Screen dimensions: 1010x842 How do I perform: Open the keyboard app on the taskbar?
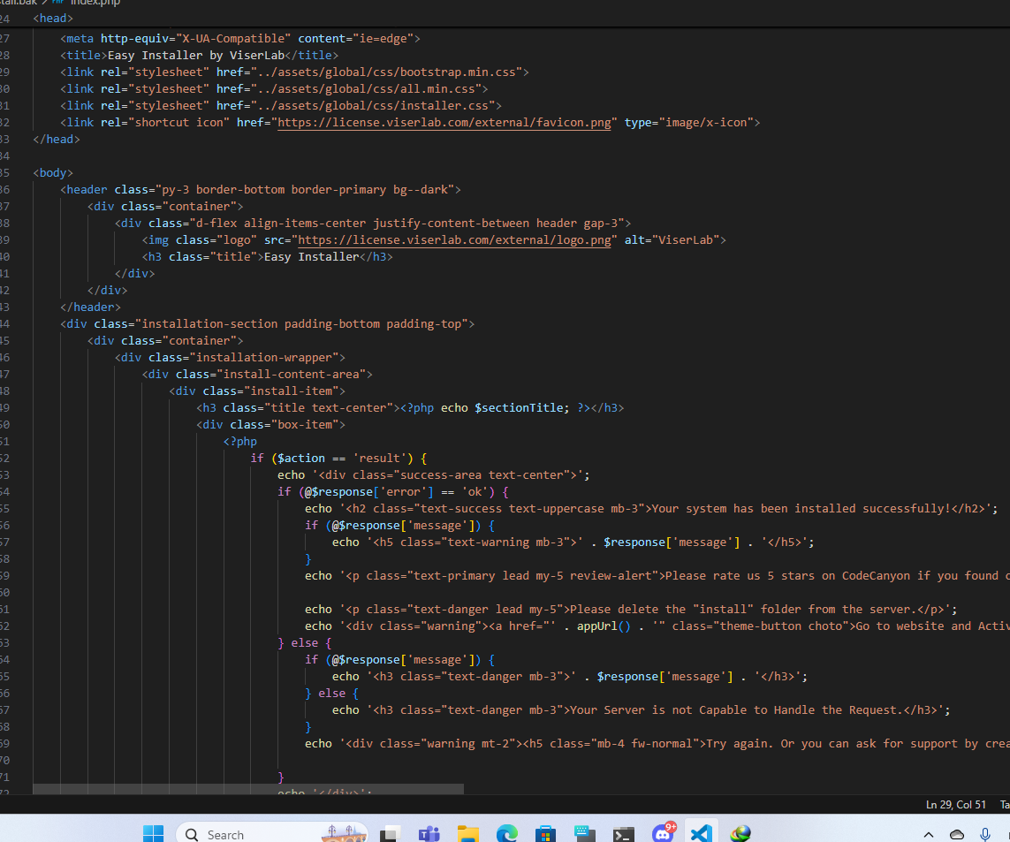tap(585, 833)
